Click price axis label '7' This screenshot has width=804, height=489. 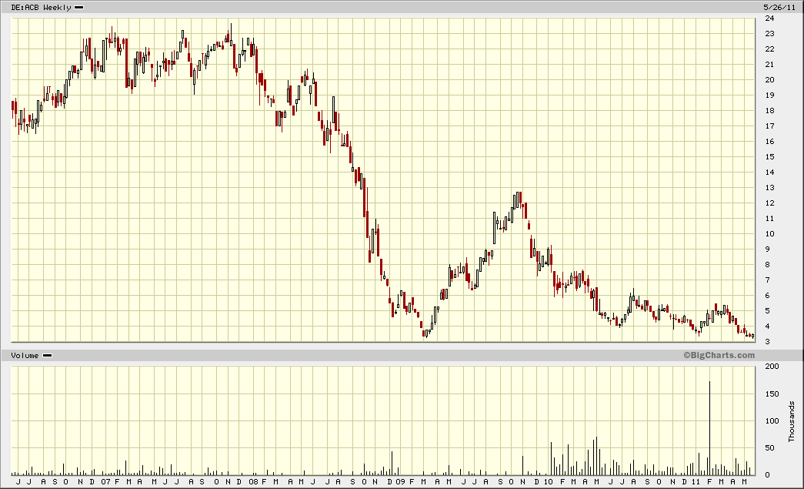point(768,280)
